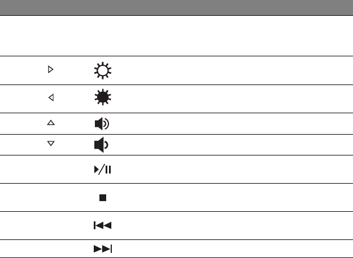Click the left-pointing arrow triangle
This screenshot has height=258, width=353.
[50, 98]
